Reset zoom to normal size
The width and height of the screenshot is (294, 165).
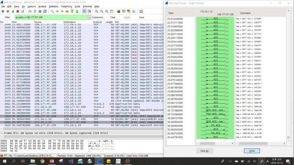pos(106,11)
